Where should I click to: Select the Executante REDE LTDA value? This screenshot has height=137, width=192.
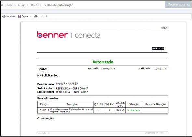(72, 92)
